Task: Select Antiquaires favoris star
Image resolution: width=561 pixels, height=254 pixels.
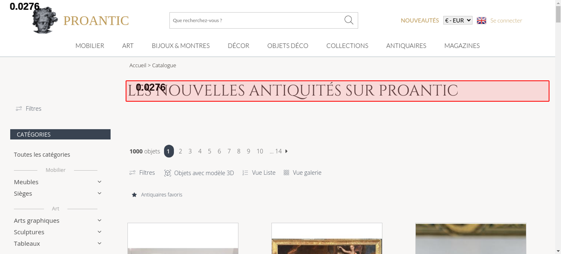Action: point(134,195)
